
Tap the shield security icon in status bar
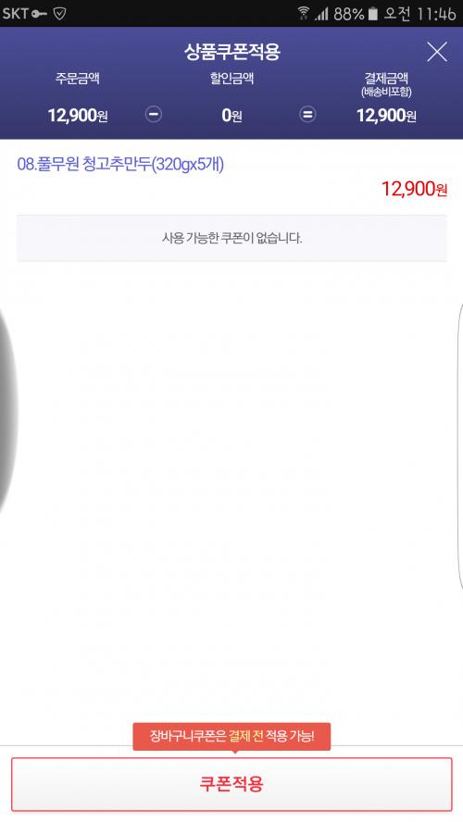(x=60, y=14)
